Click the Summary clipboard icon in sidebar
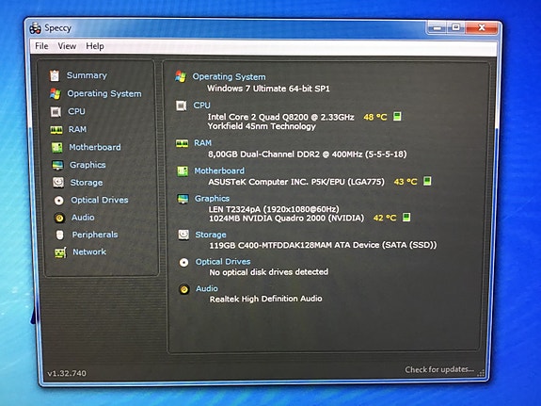The width and height of the screenshot is (541, 406). tap(55, 75)
